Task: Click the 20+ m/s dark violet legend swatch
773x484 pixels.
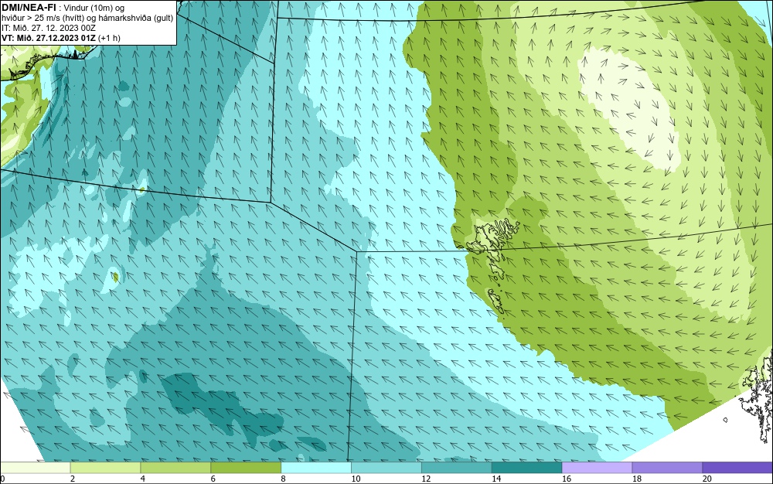Action: [737, 468]
